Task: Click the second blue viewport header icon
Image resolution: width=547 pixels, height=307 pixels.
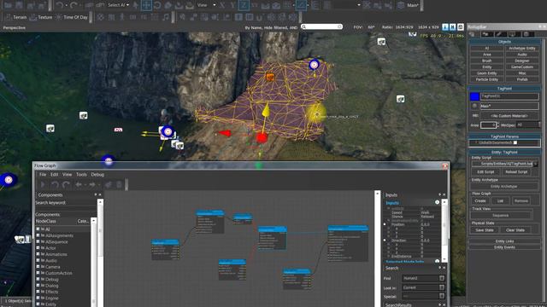Action: coord(452,26)
